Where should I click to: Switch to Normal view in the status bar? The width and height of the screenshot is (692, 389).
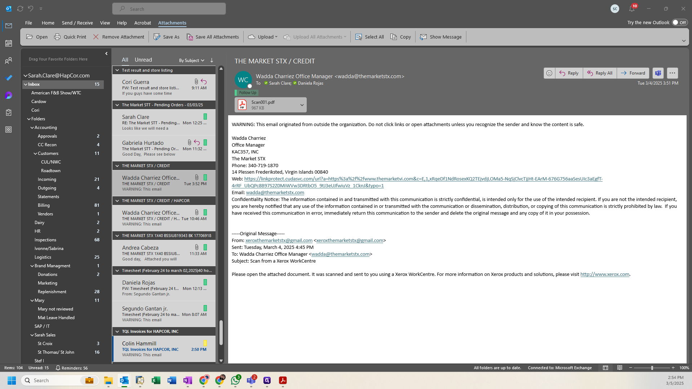point(605,368)
